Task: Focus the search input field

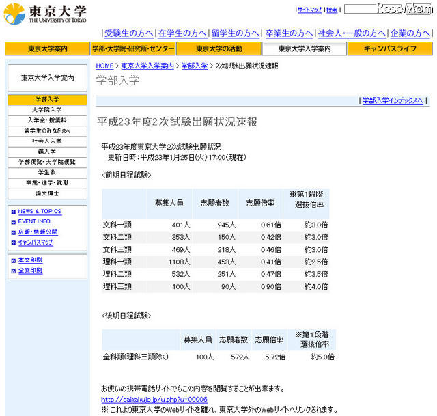Action: [387, 9]
